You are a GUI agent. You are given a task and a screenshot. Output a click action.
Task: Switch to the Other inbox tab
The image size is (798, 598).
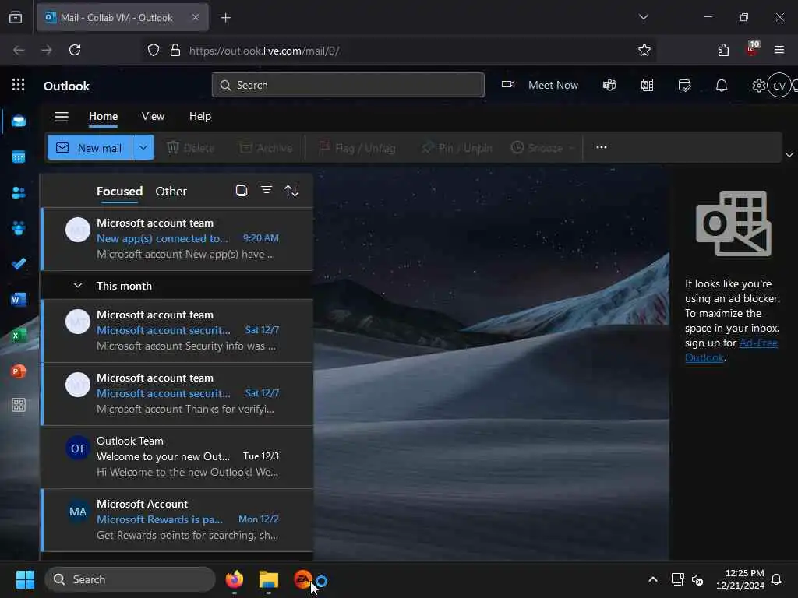pos(171,192)
